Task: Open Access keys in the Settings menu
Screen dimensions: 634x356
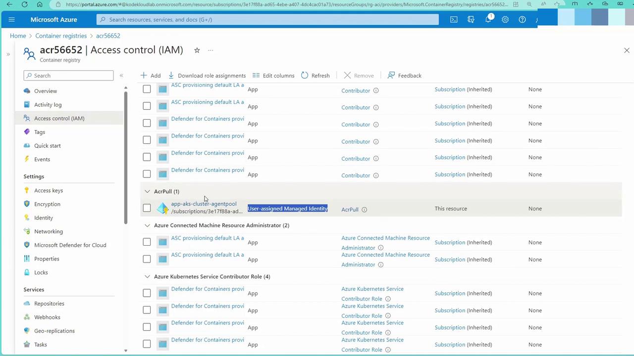Action: (49, 190)
